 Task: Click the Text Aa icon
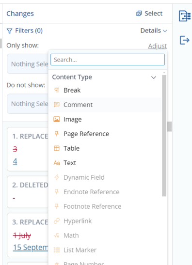57,163
